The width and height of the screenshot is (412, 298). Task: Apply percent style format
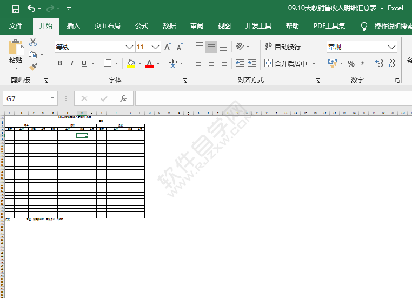[x=351, y=64]
